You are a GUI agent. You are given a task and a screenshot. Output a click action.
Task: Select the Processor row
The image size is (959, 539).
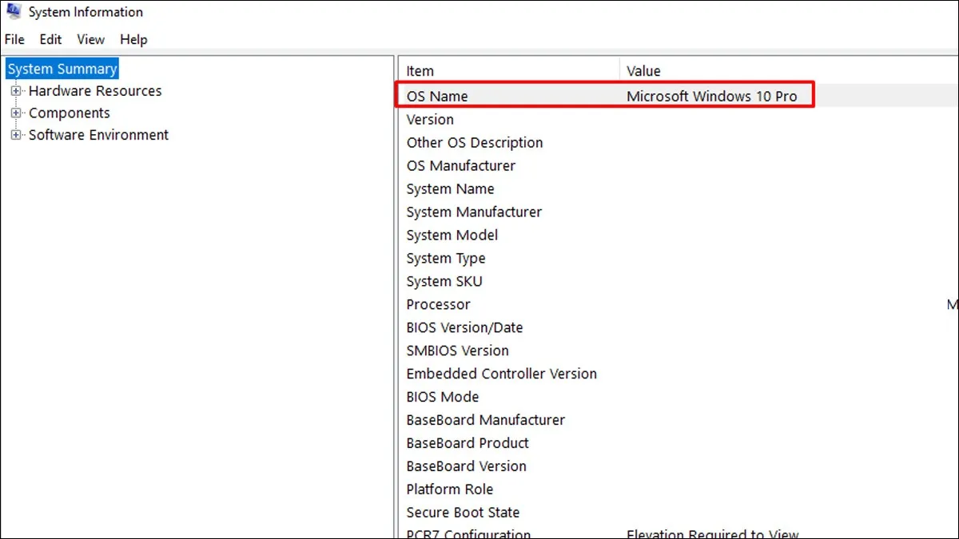(x=438, y=304)
